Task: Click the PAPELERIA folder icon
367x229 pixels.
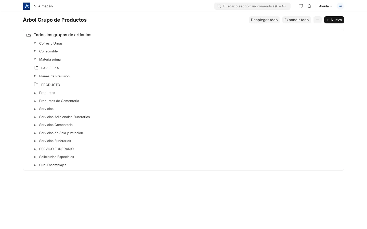Action: click(36, 68)
